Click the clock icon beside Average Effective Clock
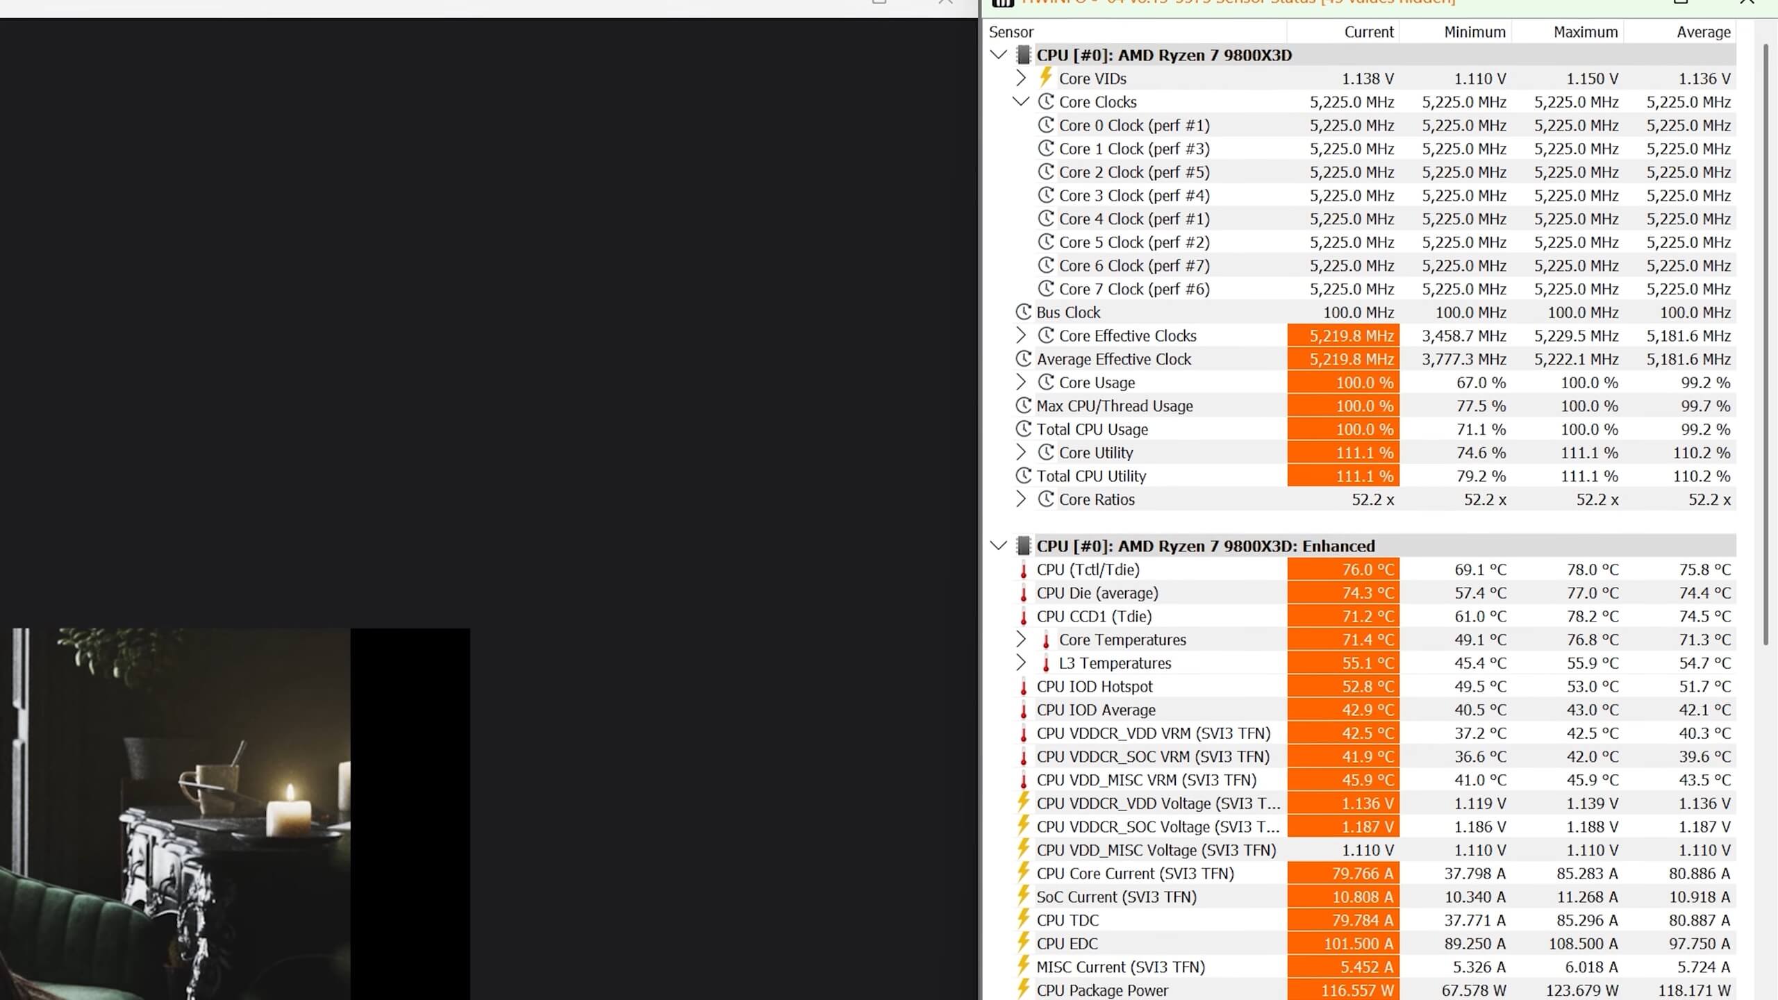 1023,358
